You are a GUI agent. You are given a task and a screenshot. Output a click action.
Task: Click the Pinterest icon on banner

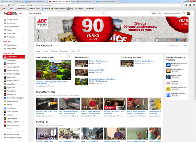coord(182,40)
